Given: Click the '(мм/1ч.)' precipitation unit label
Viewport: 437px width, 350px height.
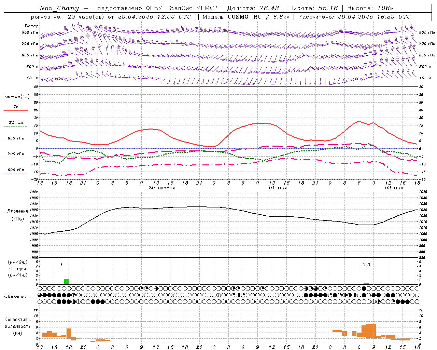Looking at the screenshot, I should (x=18, y=275).
